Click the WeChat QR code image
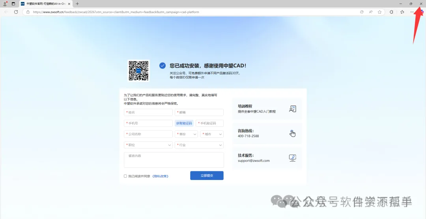Viewport: 426px width, 219px height. tap(138, 71)
